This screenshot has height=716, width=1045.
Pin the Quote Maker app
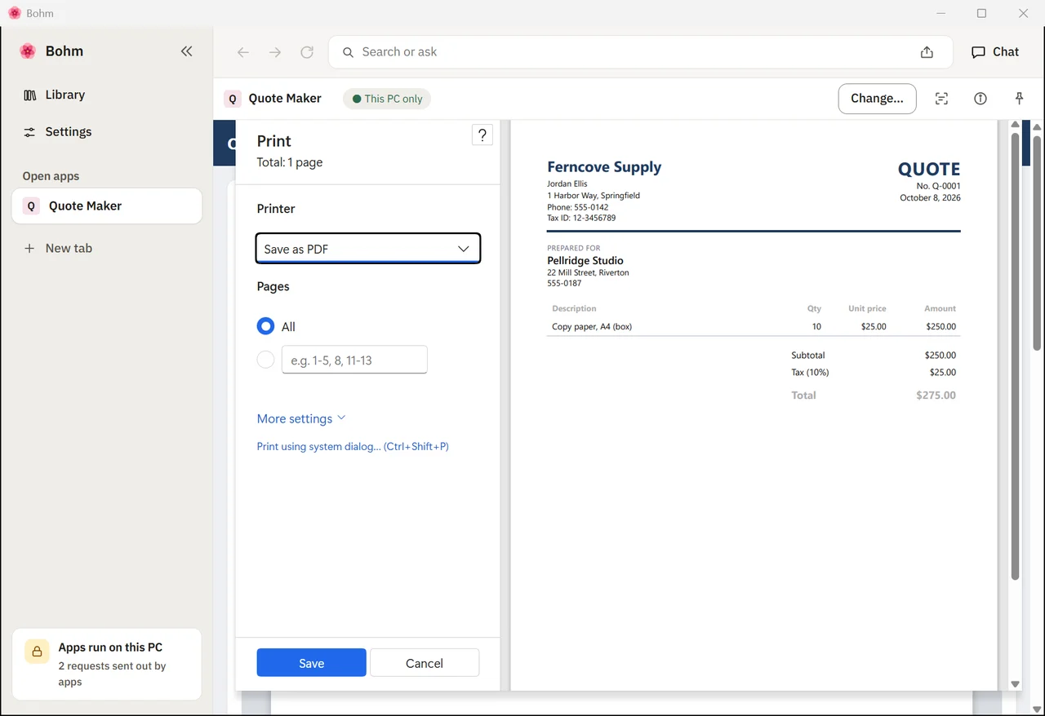(1019, 99)
